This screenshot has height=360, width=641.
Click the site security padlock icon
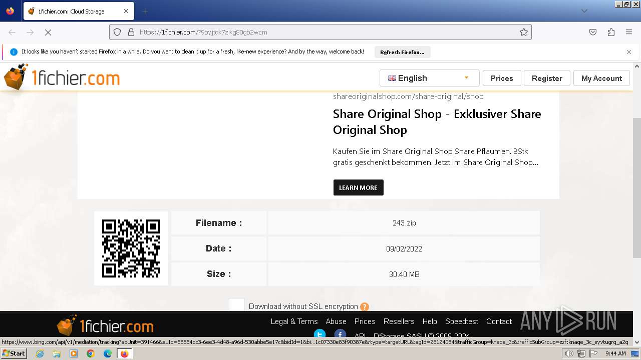click(131, 32)
